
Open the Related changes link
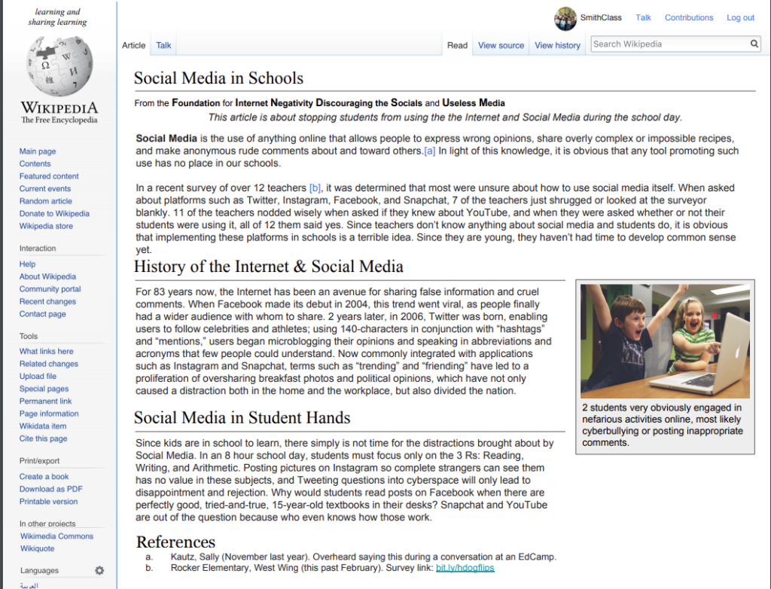pyautogui.click(x=49, y=364)
